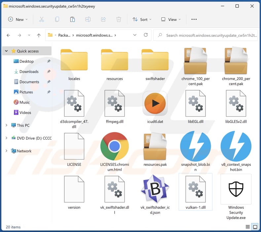
Task: Select LICENSES.chromium.html file
Action: tap(115, 152)
